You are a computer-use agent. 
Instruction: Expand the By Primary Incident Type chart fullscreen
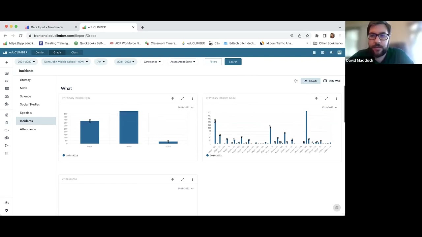183,98
